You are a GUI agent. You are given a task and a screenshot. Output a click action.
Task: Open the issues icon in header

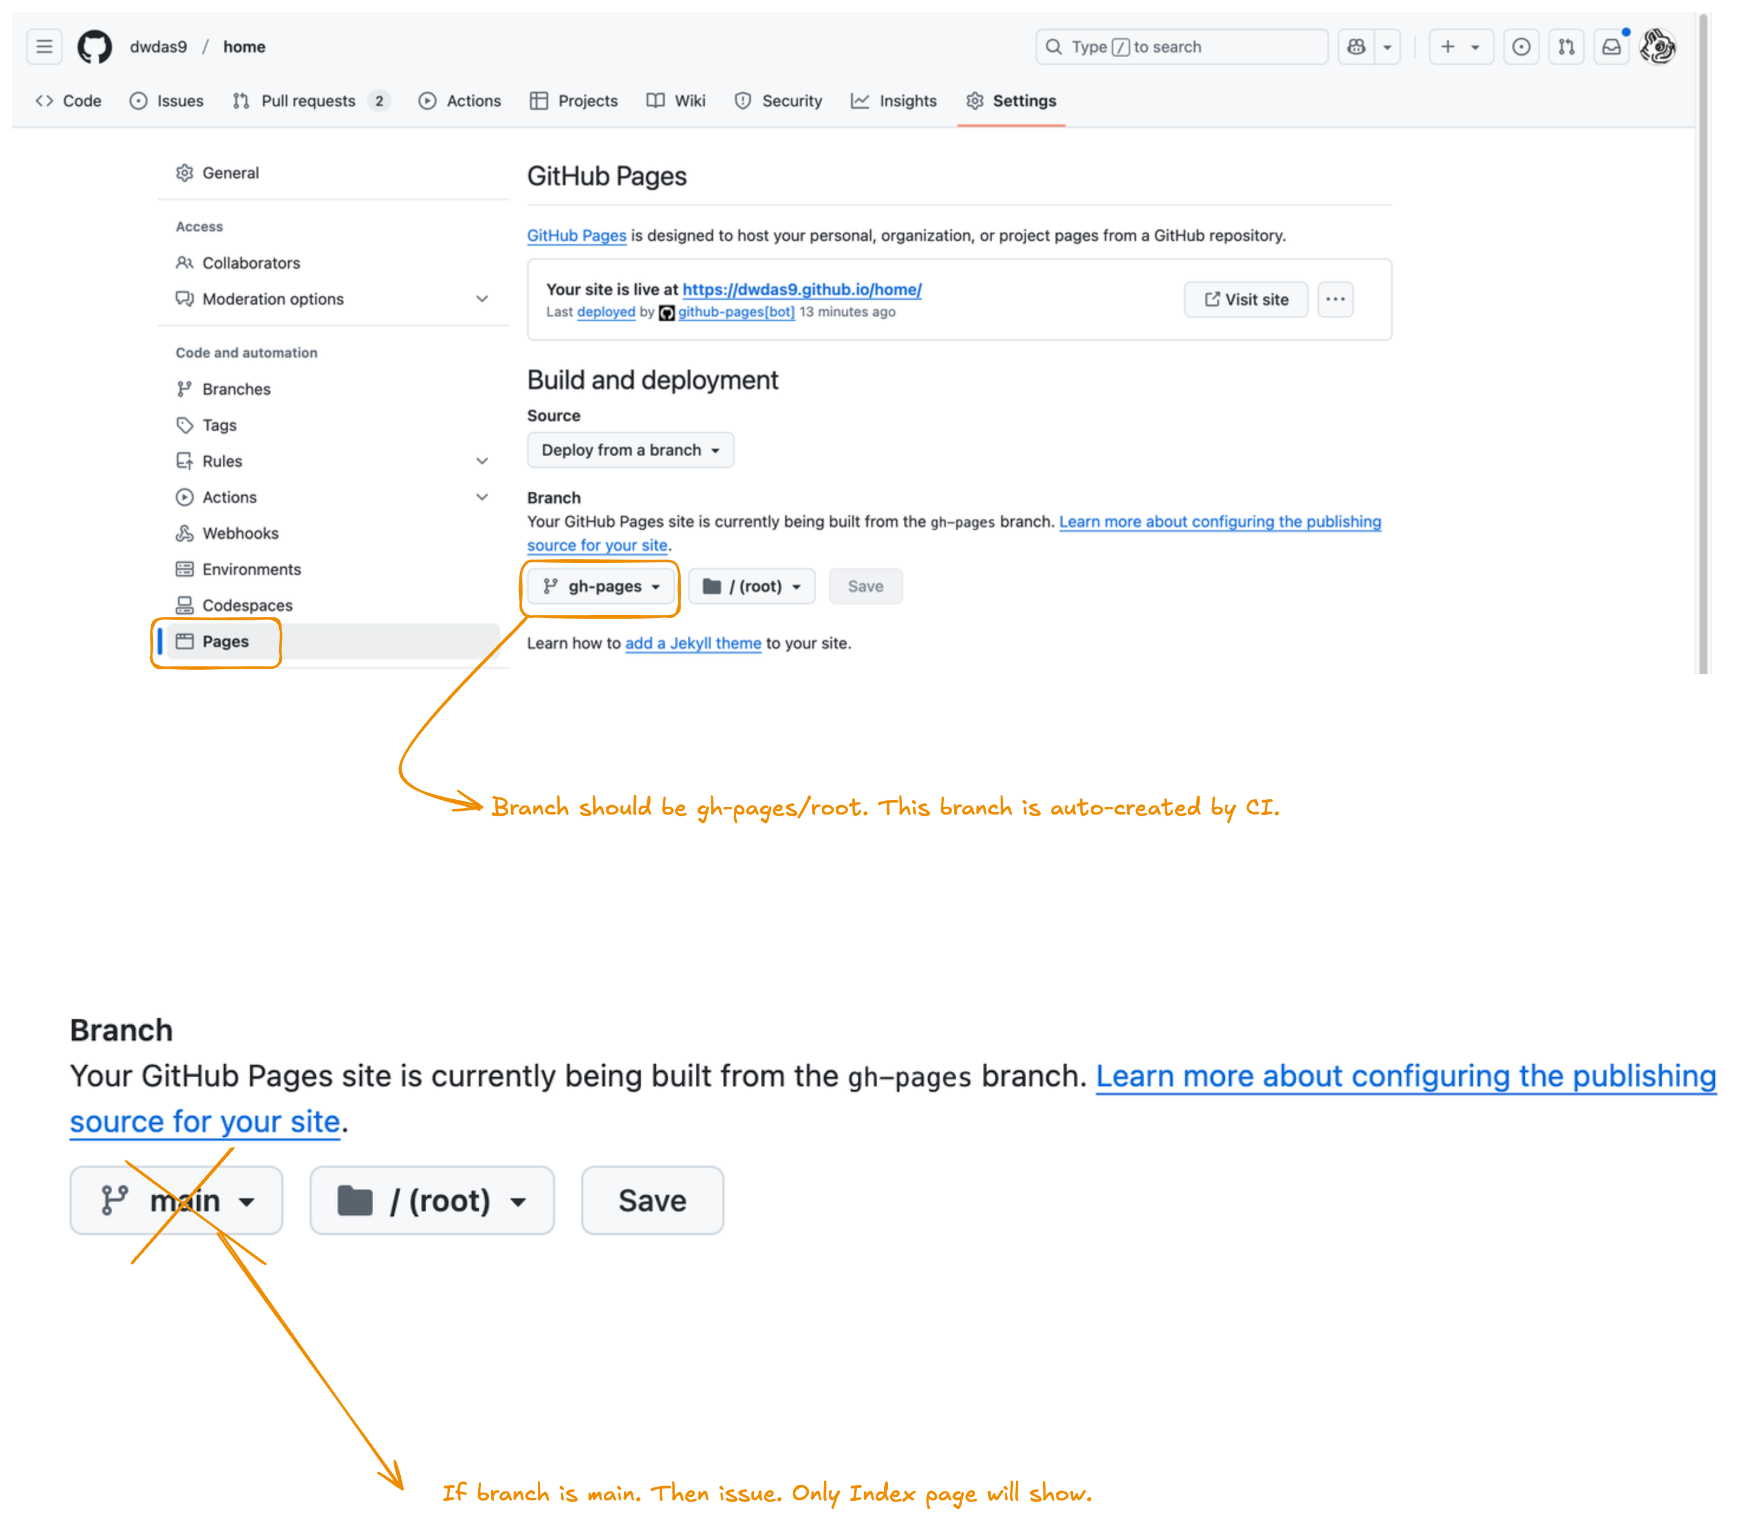tap(1521, 47)
